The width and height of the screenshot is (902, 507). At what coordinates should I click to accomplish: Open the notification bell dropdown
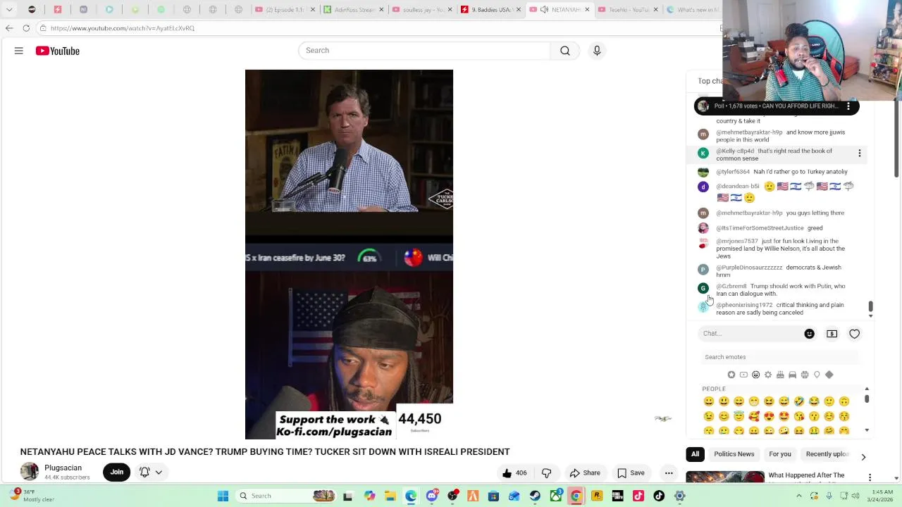[x=150, y=472]
